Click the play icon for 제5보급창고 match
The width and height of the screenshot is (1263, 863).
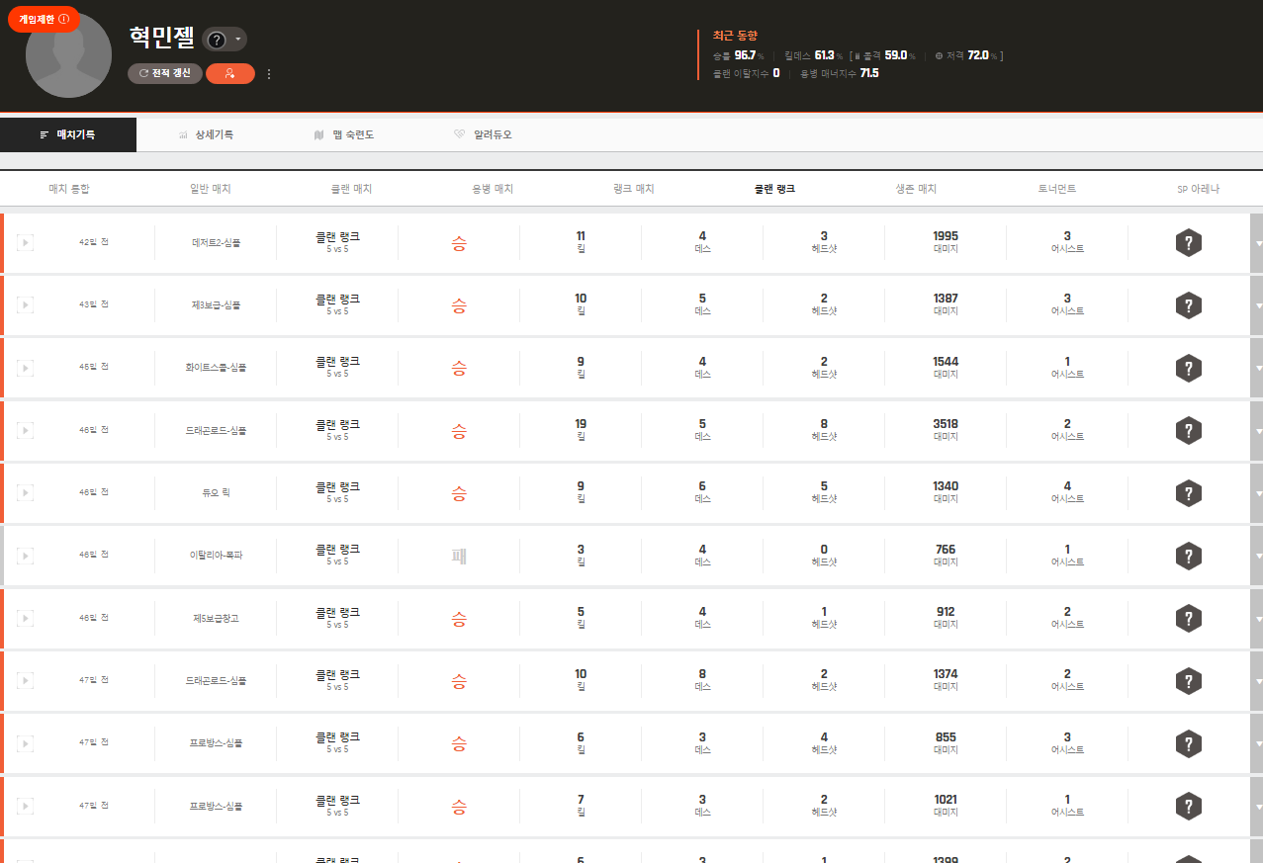(26, 618)
